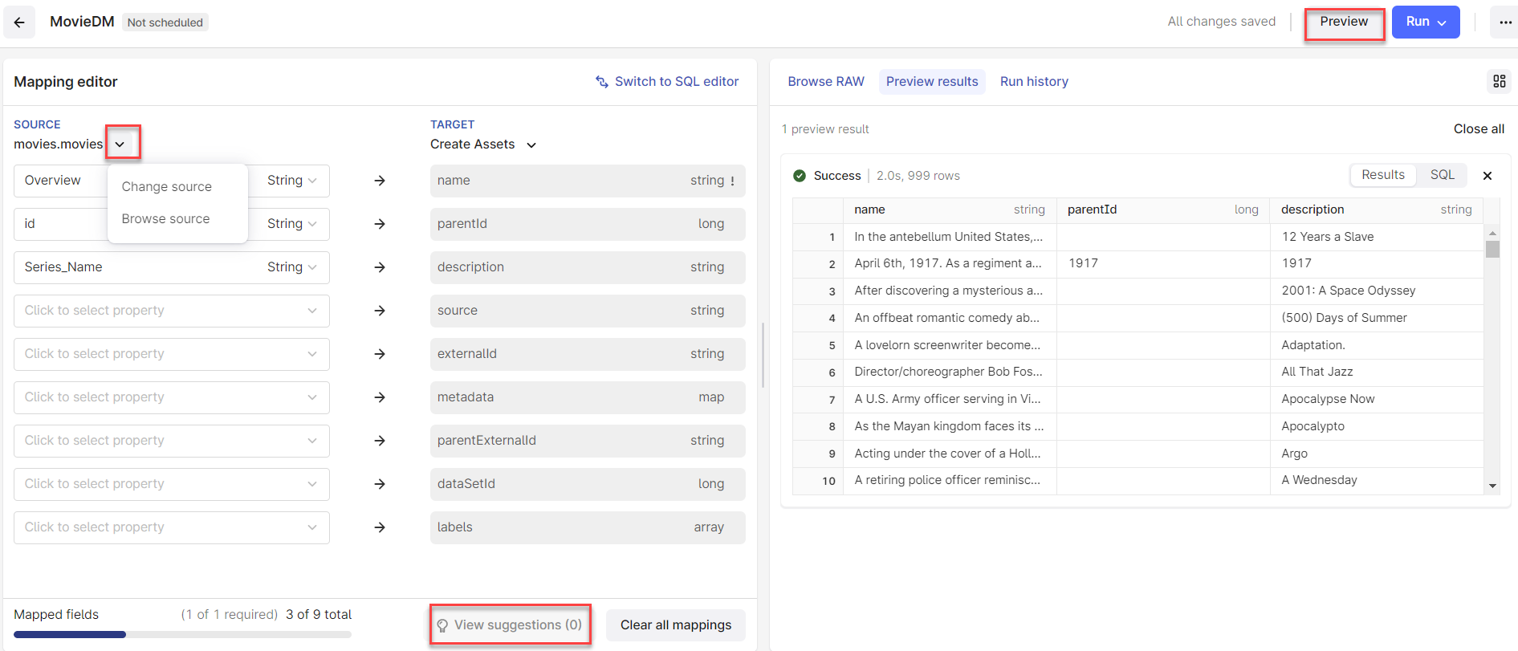The height and width of the screenshot is (651, 1518).
Task: Click the arrow mapping to parentExternalId
Action: tap(380, 441)
